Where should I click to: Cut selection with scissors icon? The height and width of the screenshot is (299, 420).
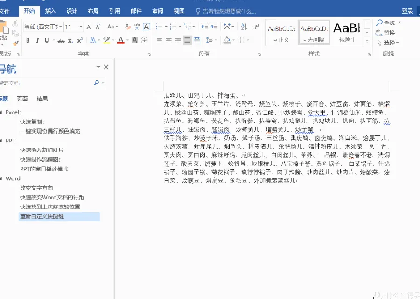[x=15, y=23]
